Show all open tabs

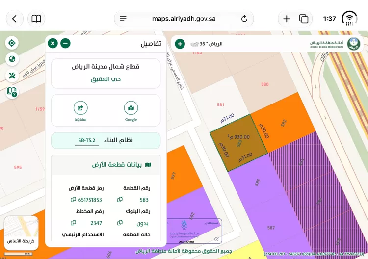pyautogui.click(x=303, y=19)
